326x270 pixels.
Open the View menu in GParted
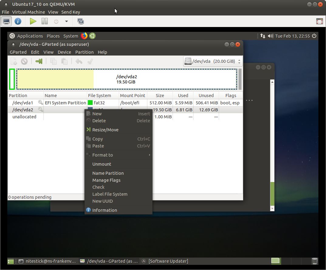(48, 52)
